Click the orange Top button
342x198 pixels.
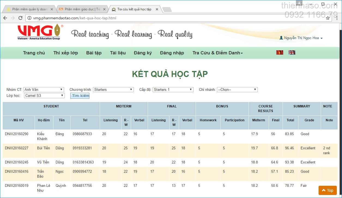[328, 190]
